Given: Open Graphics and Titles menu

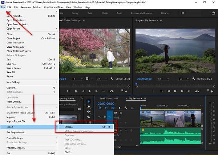Looking at the screenshot, I should tap(54, 7).
